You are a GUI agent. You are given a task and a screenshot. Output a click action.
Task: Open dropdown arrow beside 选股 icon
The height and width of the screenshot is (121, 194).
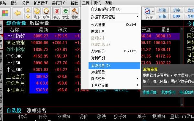pyautogui.click(x=153, y=12)
